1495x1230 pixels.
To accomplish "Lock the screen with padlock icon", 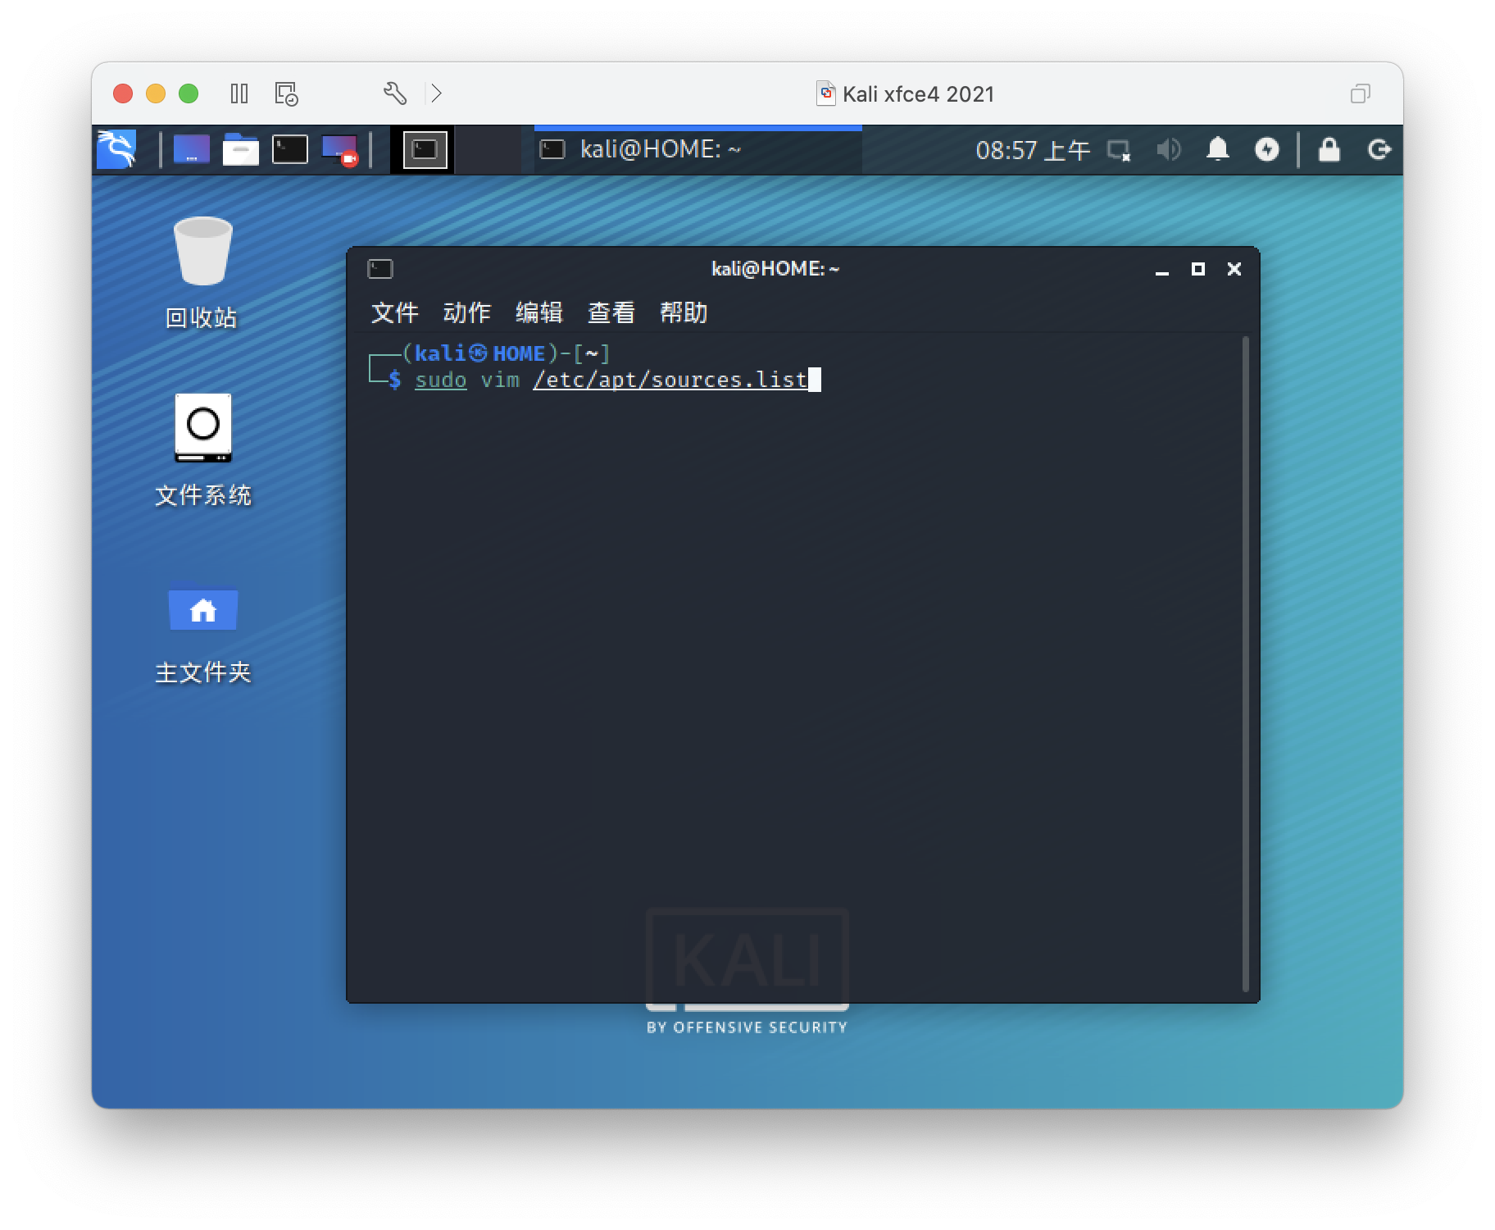I will tap(1329, 149).
